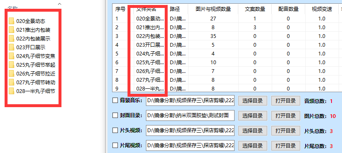Click image count 7 in row 7
Screen dimensions: 342x153
(x=213, y=71)
